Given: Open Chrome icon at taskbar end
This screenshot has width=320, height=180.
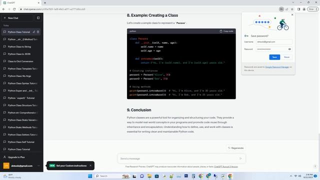Looking at the screenshot, I should click(x=230, y=176).
